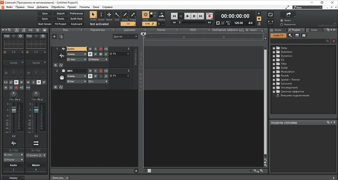Image resolution: width=338 pixels, height=180 pixels.
Task: Select the Draw pencil tool
Action: [x=125, y=15]
